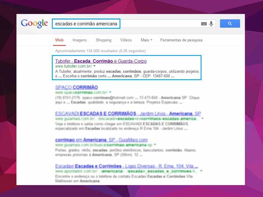
Task: Expand the Mais dropdown menu
Action: 146,40
